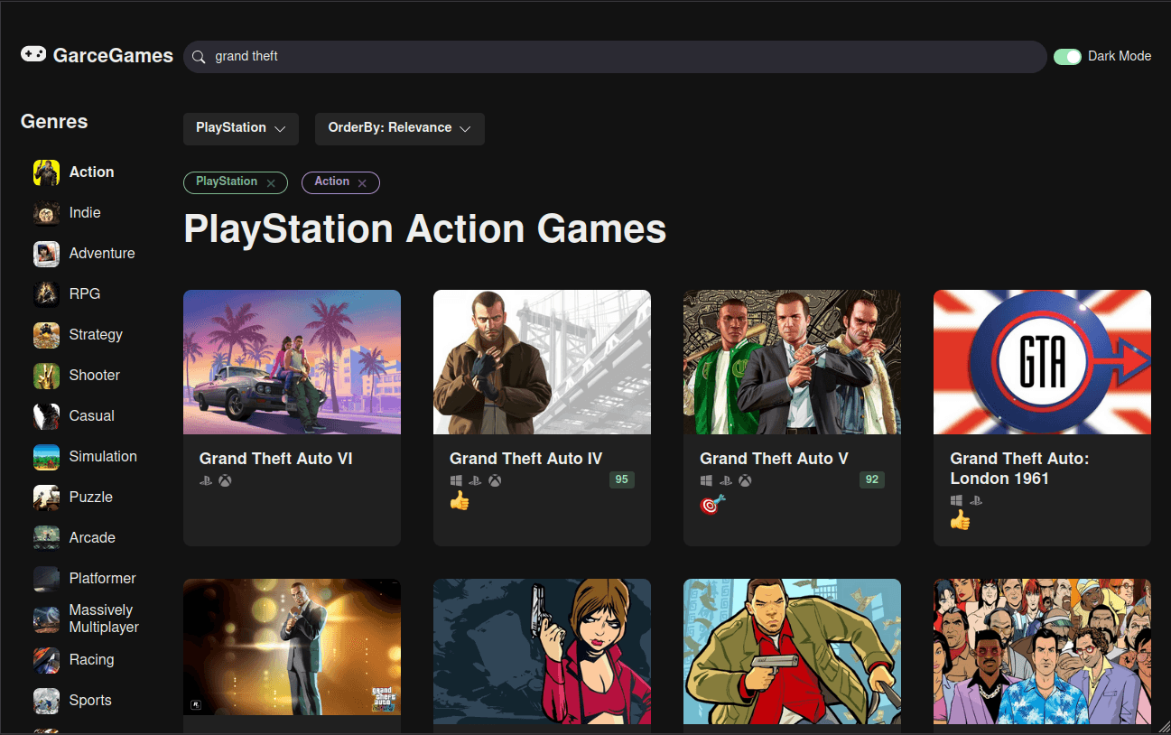Click the Shooter genre label
The image size is (1171, 735).
tap(95, 376)
